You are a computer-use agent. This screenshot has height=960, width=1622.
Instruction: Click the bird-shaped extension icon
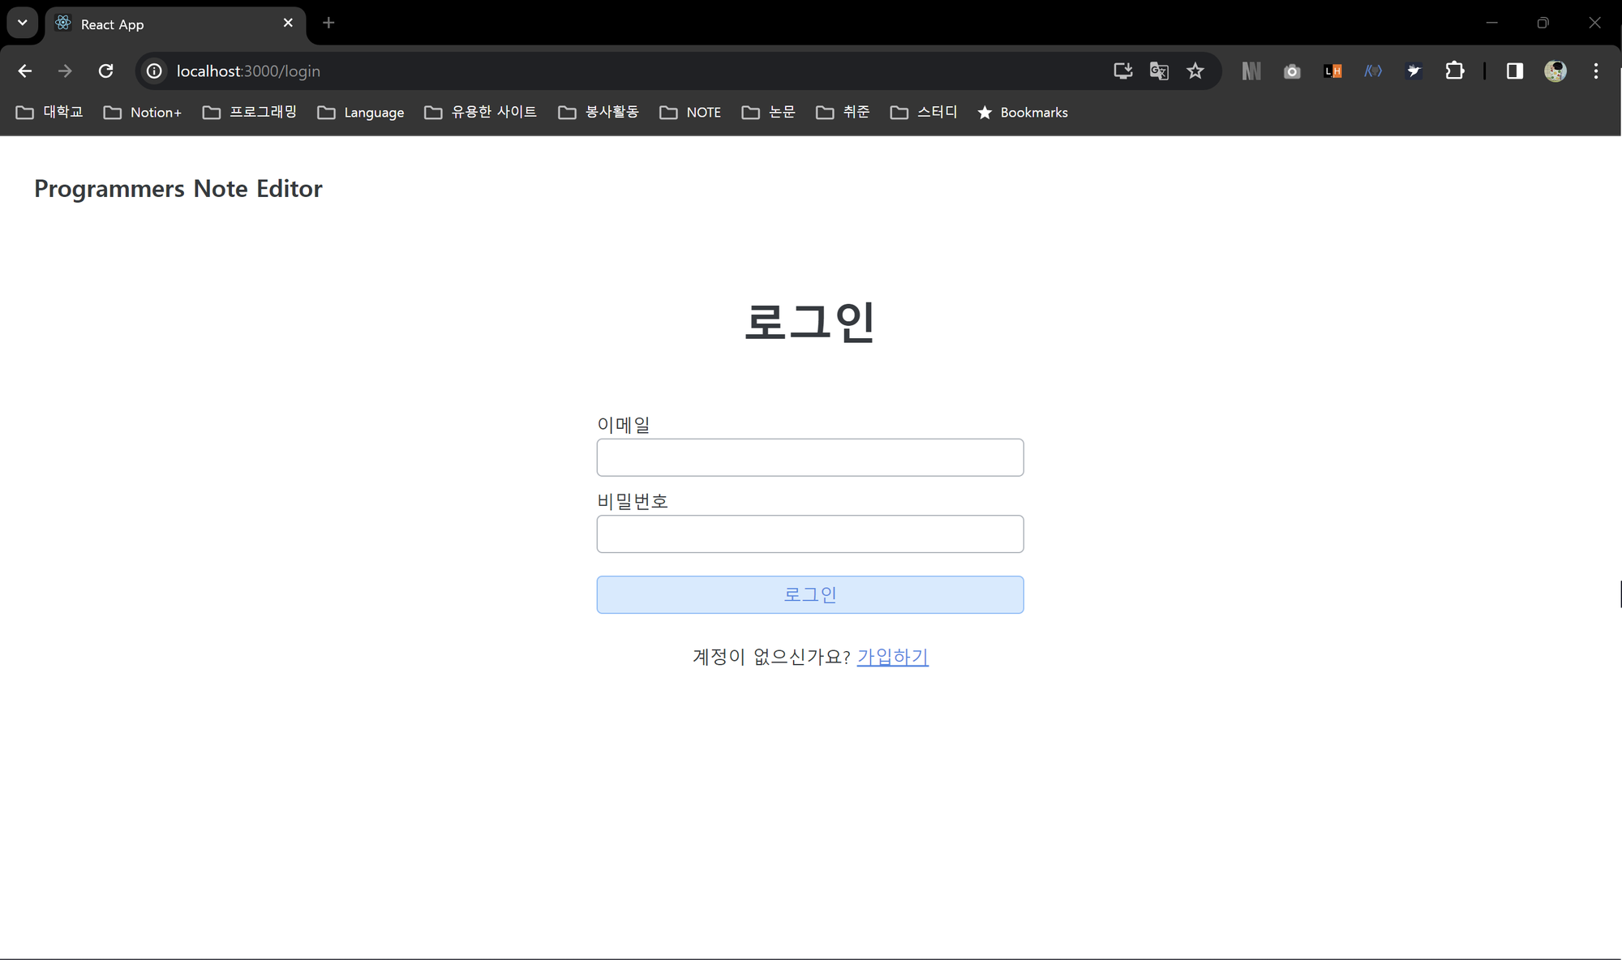coord(1414,71)
